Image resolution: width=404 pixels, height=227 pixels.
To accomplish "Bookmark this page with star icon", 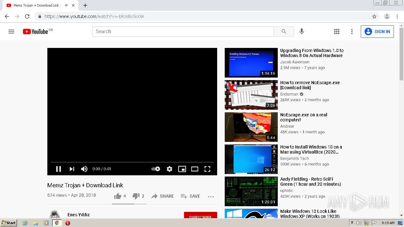I will pyautogui.click(x=374, y=16).
